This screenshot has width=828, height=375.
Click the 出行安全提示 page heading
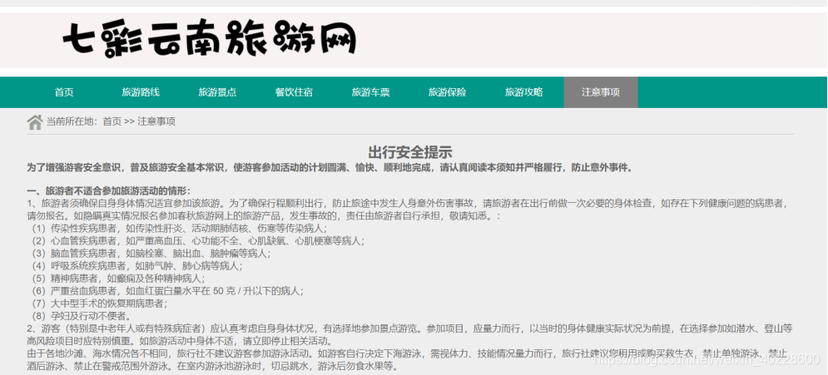pos(410,153)
